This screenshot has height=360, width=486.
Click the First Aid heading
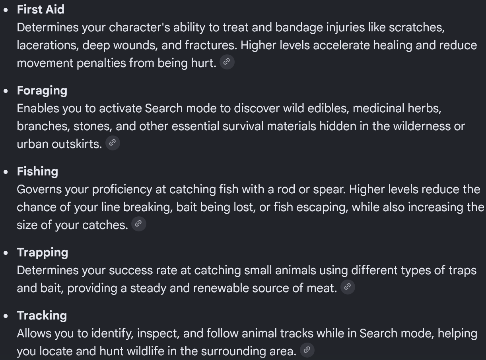pyautogui.click(x=41, y=9)
